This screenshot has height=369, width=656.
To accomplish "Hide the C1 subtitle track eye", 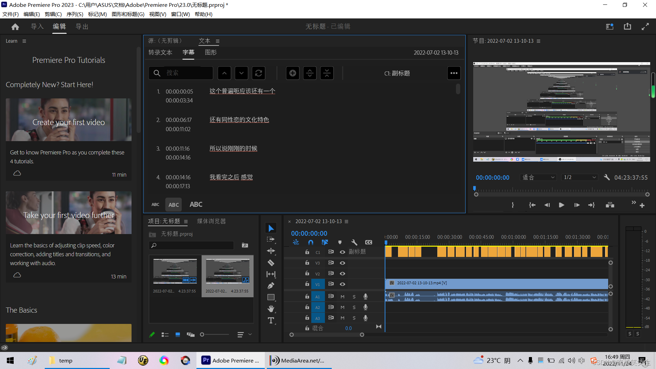I will pos(342,252).
